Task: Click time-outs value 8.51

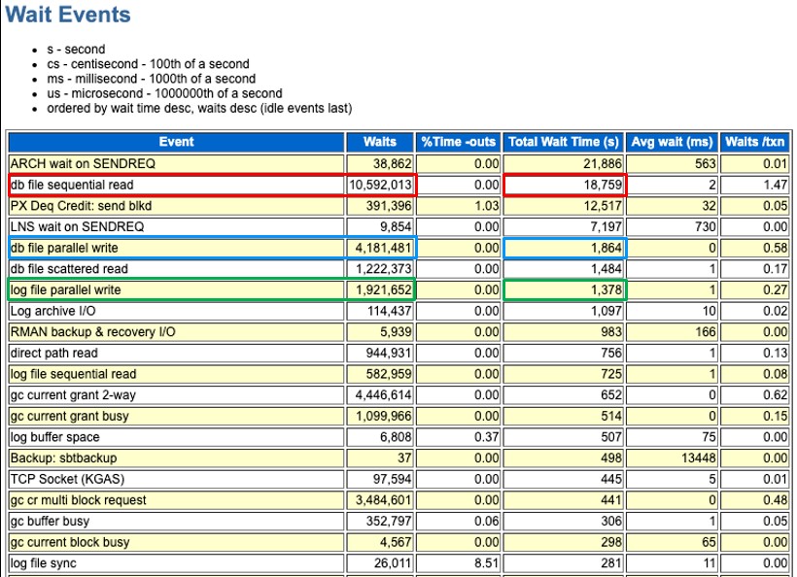Action: click(486, 562)
